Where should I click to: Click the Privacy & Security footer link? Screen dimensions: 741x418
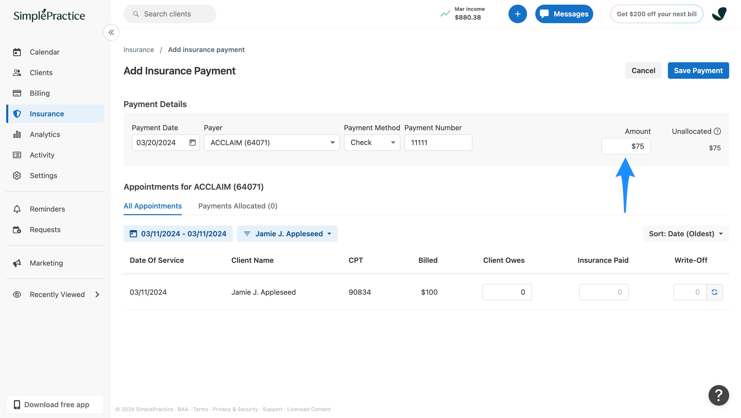click(x=235, y=409)
